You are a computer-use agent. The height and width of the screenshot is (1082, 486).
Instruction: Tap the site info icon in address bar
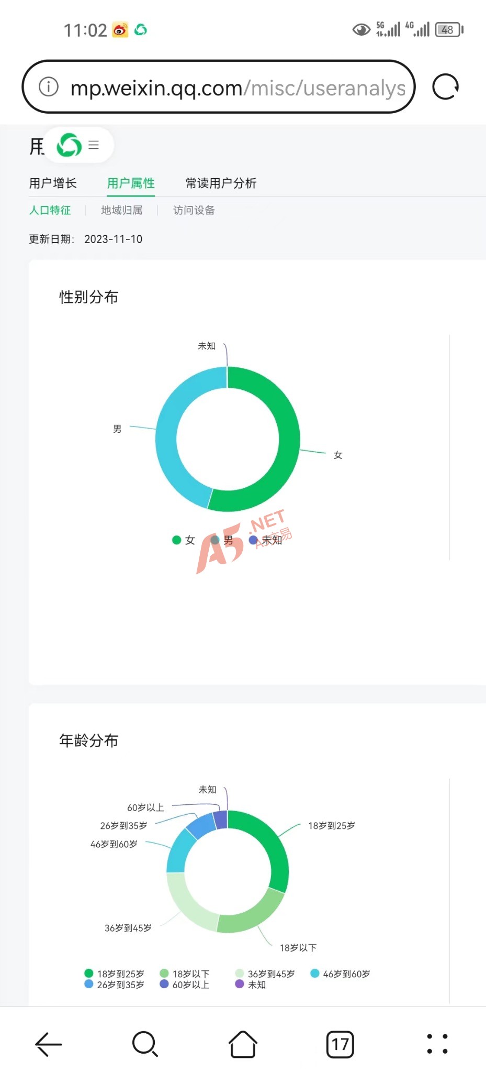tap(49, 87)
